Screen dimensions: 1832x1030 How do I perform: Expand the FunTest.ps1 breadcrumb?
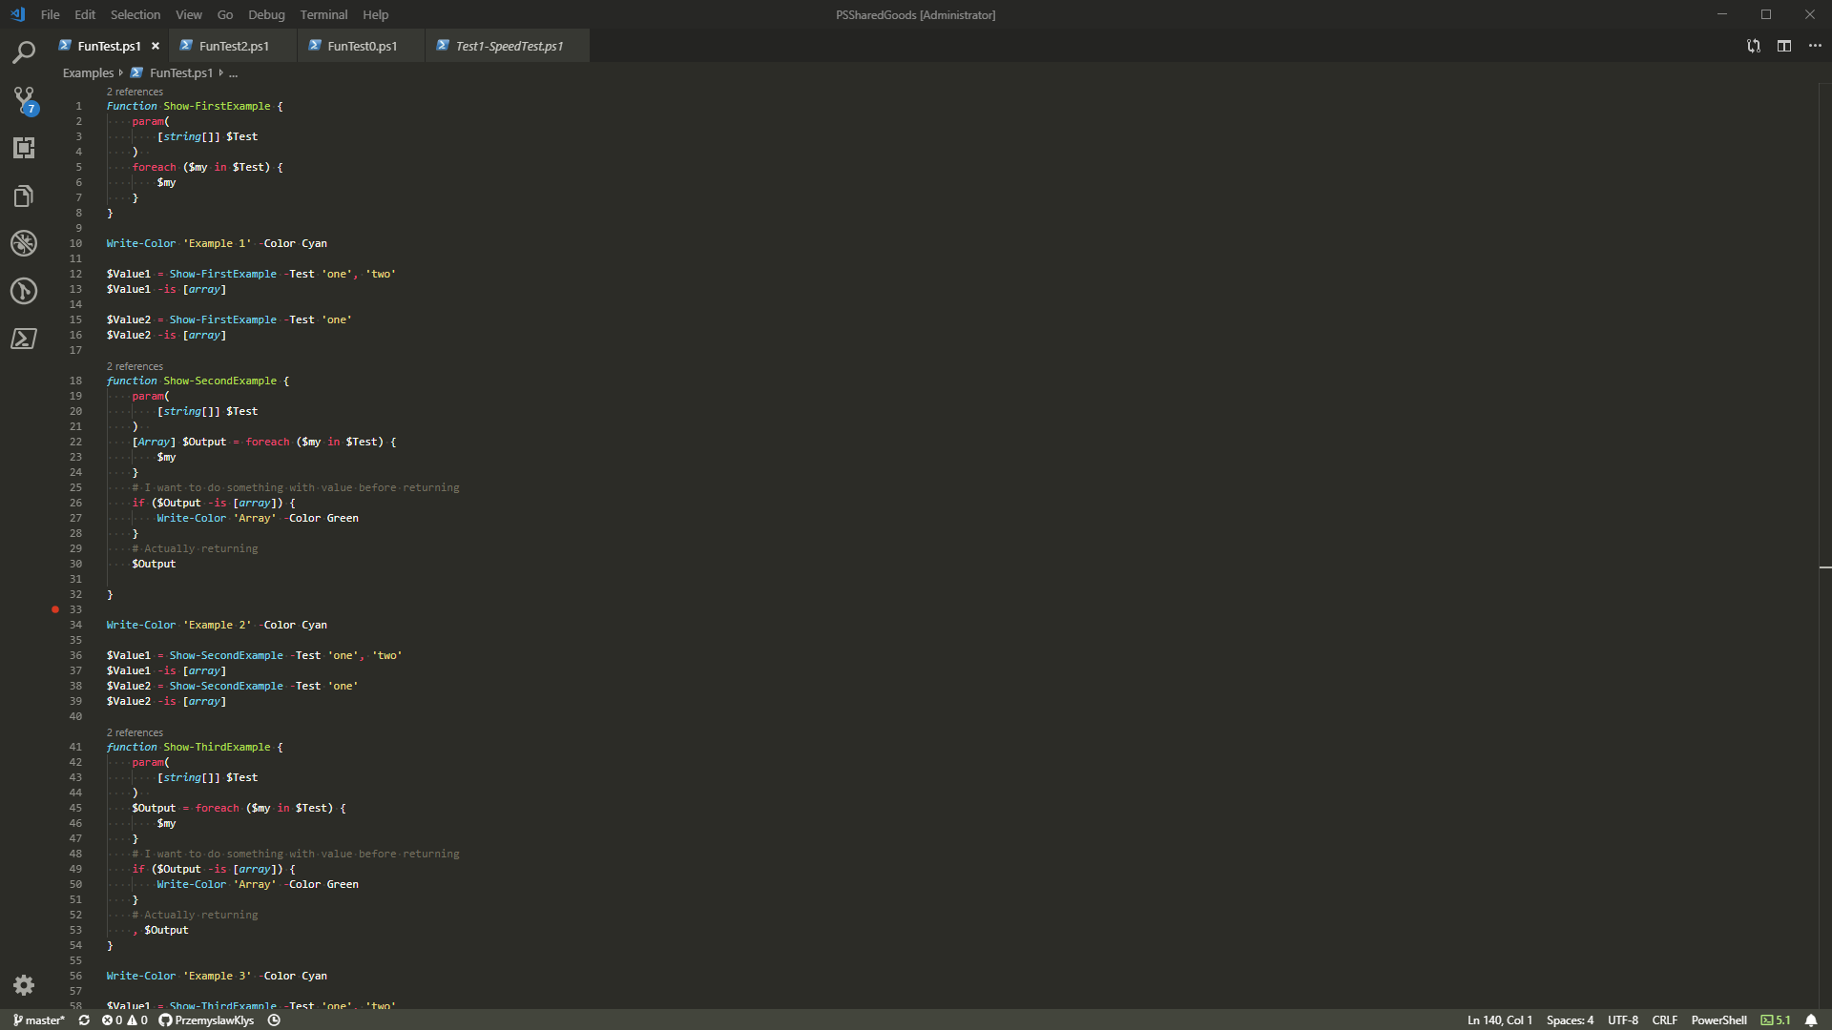coord(180,72)
